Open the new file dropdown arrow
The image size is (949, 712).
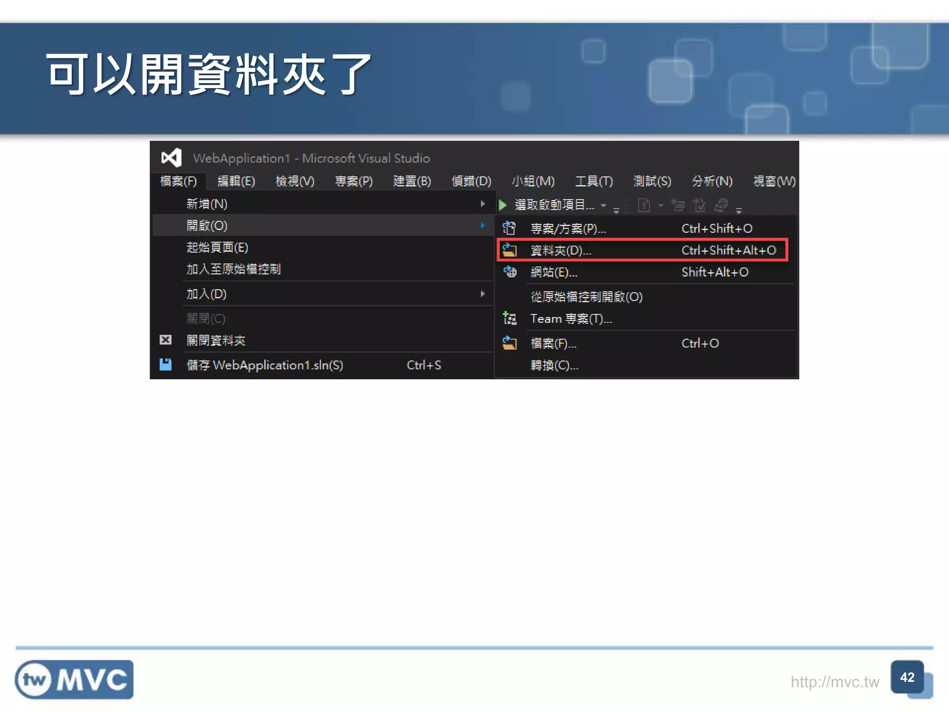661,205
